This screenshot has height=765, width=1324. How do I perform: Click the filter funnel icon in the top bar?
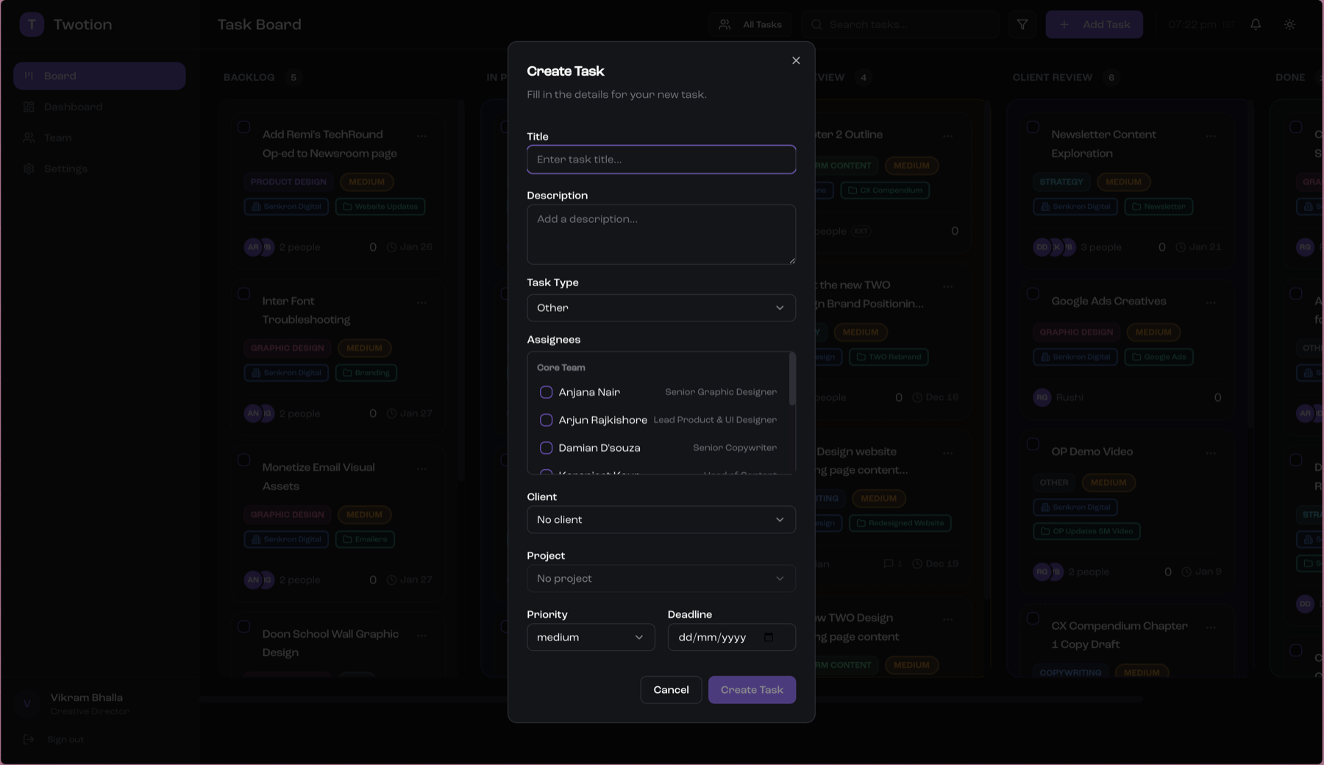1022,24
